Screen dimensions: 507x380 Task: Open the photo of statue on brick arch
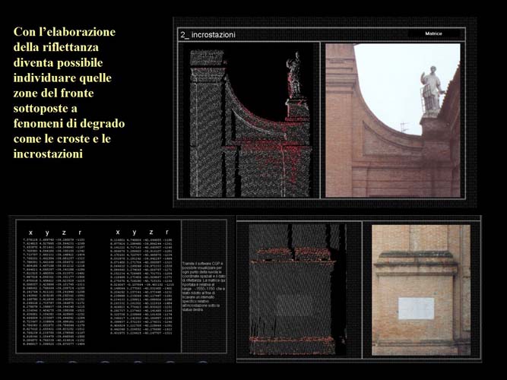pos(392,120)
